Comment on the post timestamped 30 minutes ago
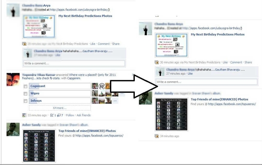262x165 pixels. 236,62
